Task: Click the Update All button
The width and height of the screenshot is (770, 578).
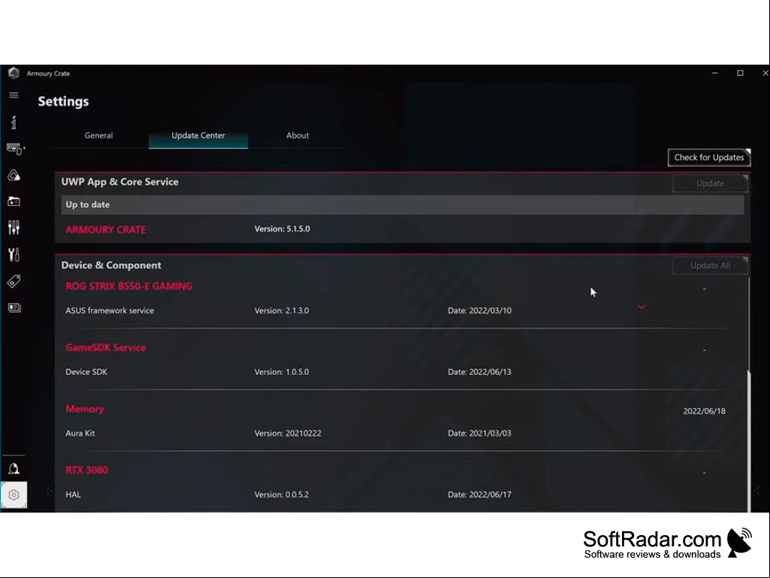Action: click(x=710, y=265)
